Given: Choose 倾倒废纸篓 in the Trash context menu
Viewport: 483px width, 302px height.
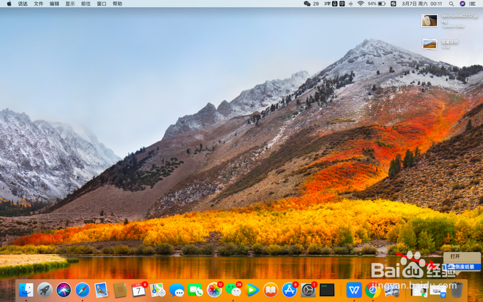Looking at the screenshot, I should coord(462,267).
